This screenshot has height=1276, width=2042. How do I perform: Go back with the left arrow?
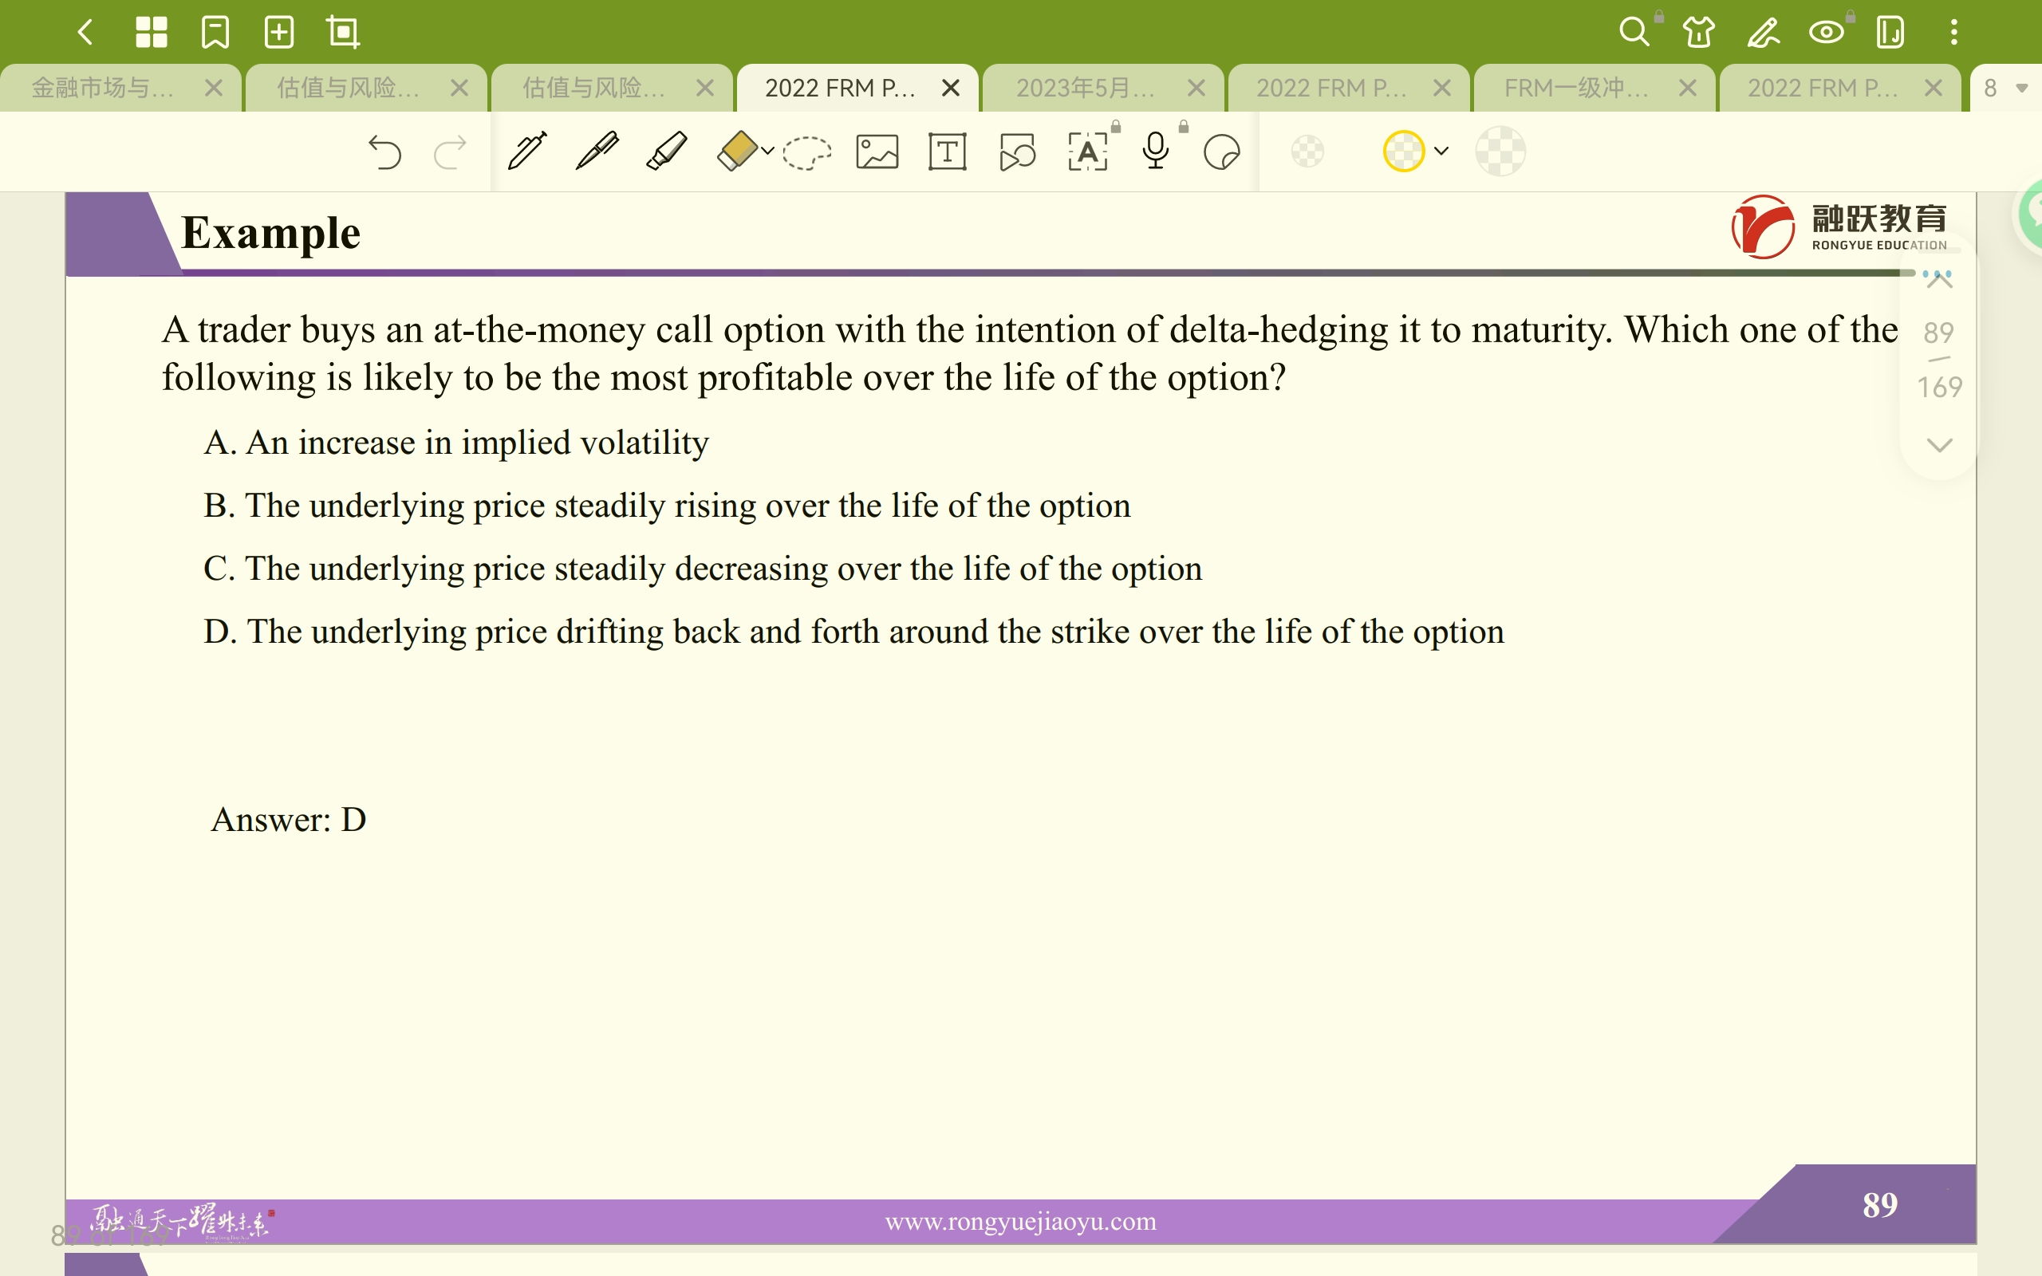pos(85,32)
